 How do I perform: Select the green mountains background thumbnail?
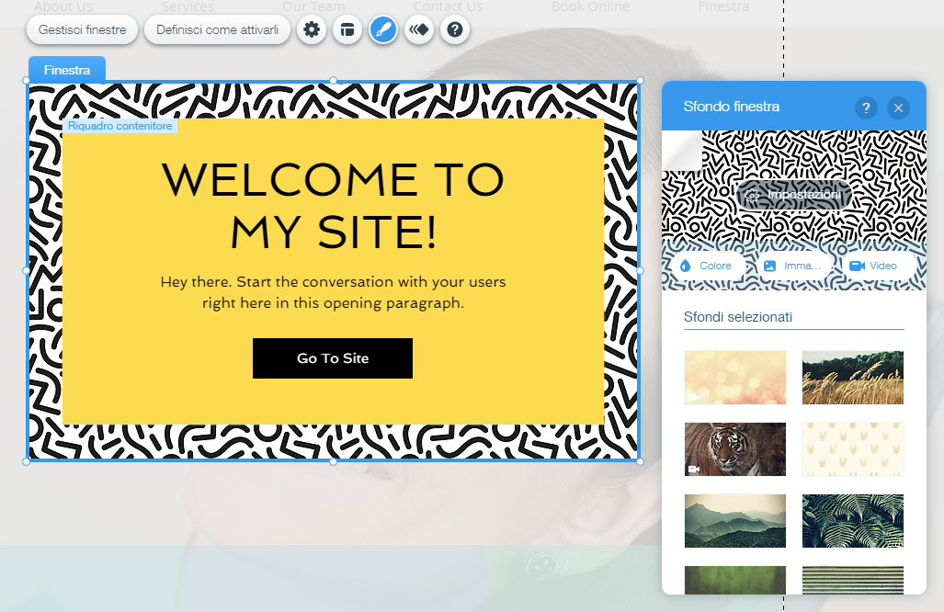click(x=735, y=520)
